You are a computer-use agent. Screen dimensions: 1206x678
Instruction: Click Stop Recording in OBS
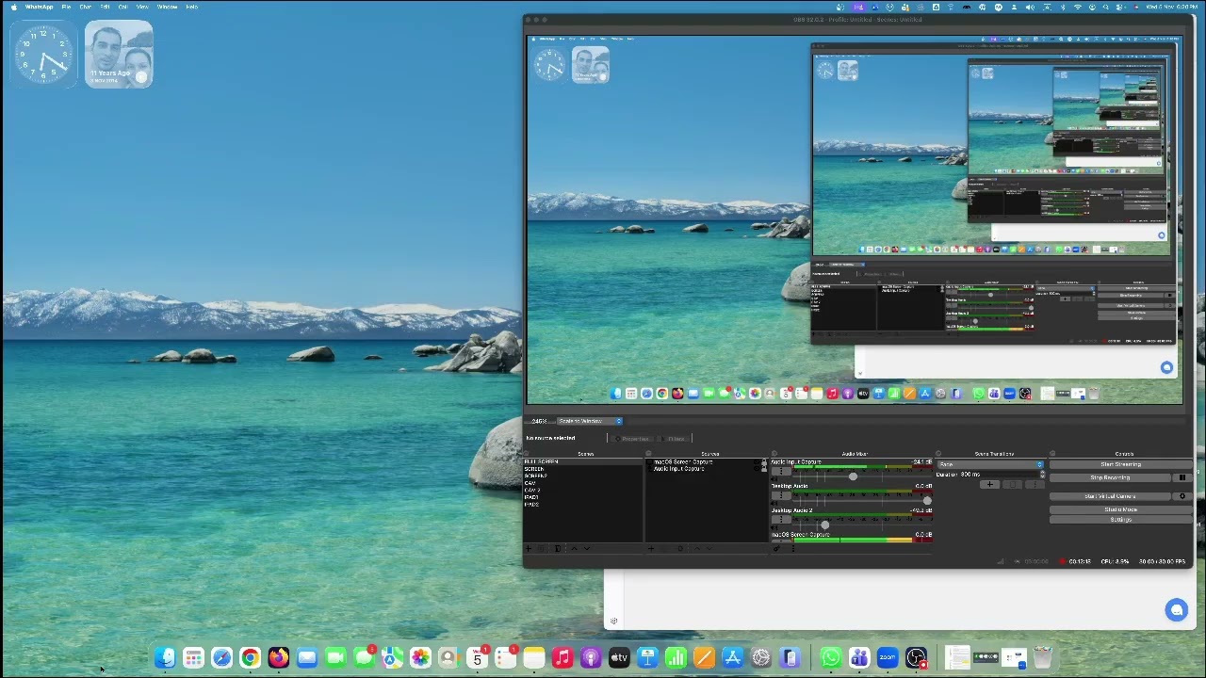1111,477
